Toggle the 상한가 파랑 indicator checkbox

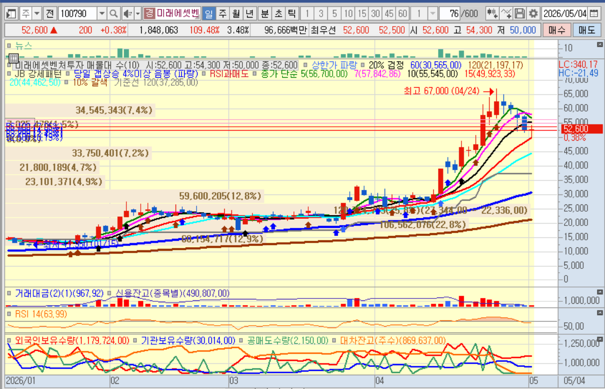pos(306,65)
